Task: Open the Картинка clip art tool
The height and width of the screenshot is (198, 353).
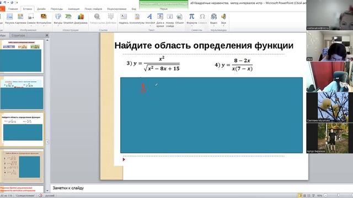Action: tap(20, 19)
